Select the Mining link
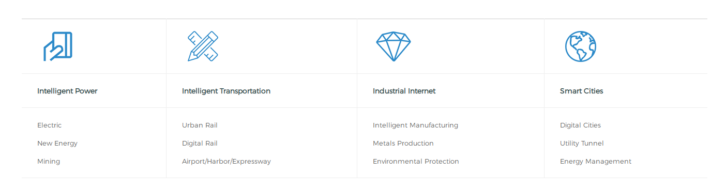The image size is (726, 191). point(49,162)
